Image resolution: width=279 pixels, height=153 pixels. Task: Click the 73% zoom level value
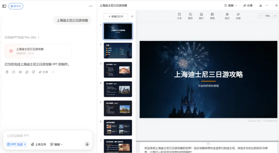(x=267, y=16)
